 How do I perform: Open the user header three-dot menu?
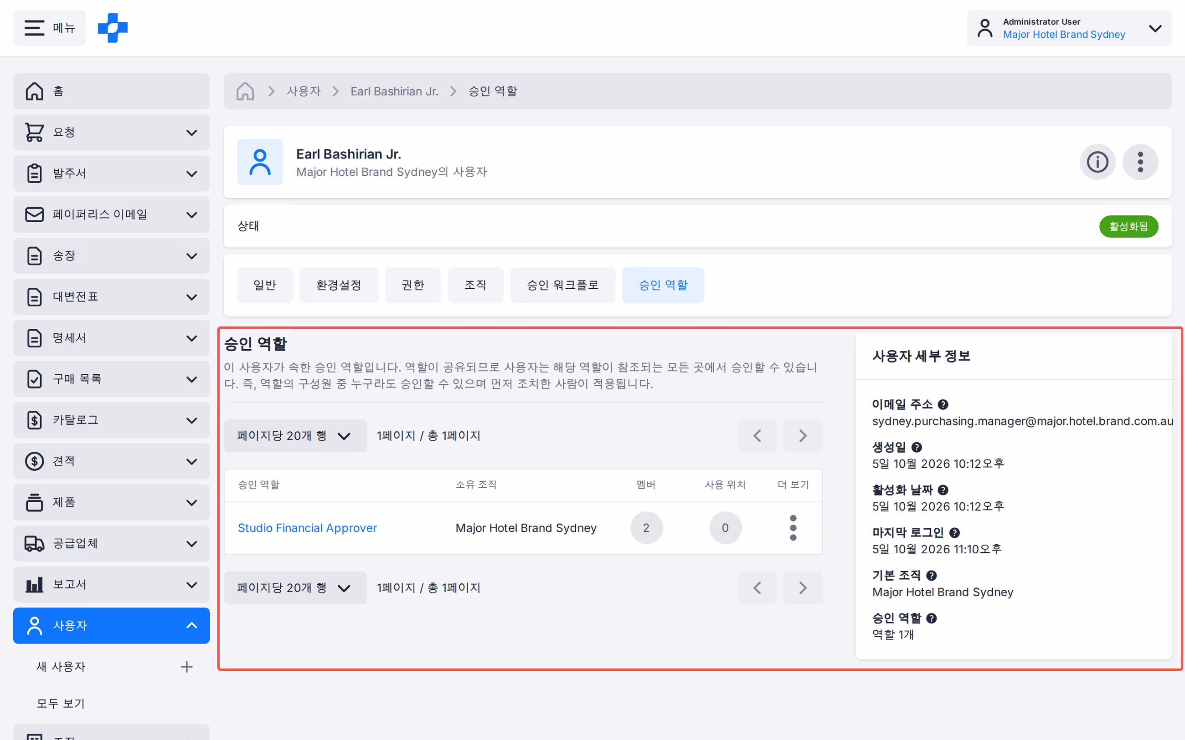pyautogui.click(x=1140, y=162)
